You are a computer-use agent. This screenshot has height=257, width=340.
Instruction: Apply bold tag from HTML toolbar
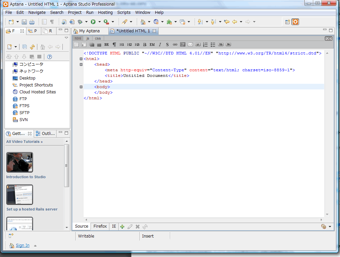(x=144, y=45)
